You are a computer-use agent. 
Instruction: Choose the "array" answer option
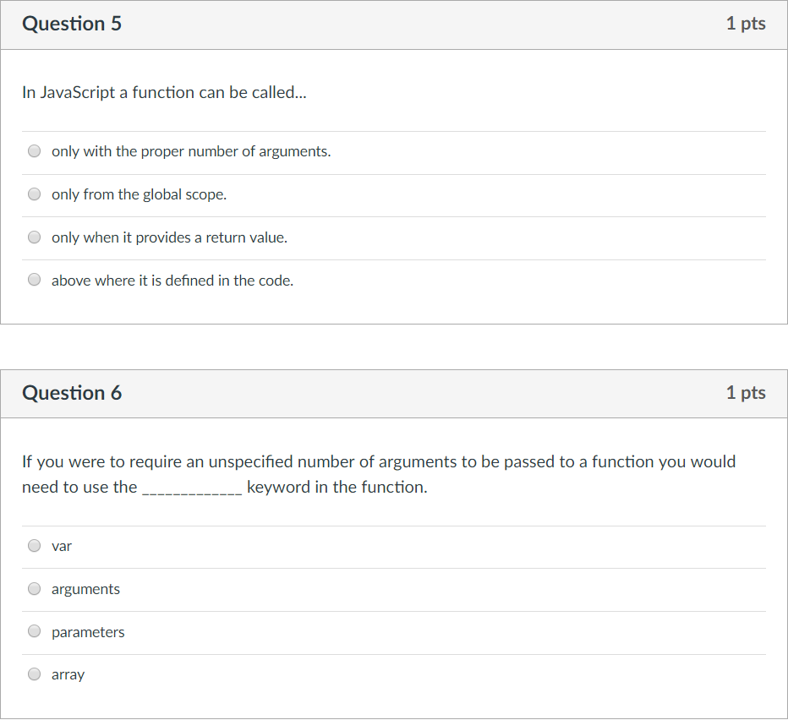34,674
